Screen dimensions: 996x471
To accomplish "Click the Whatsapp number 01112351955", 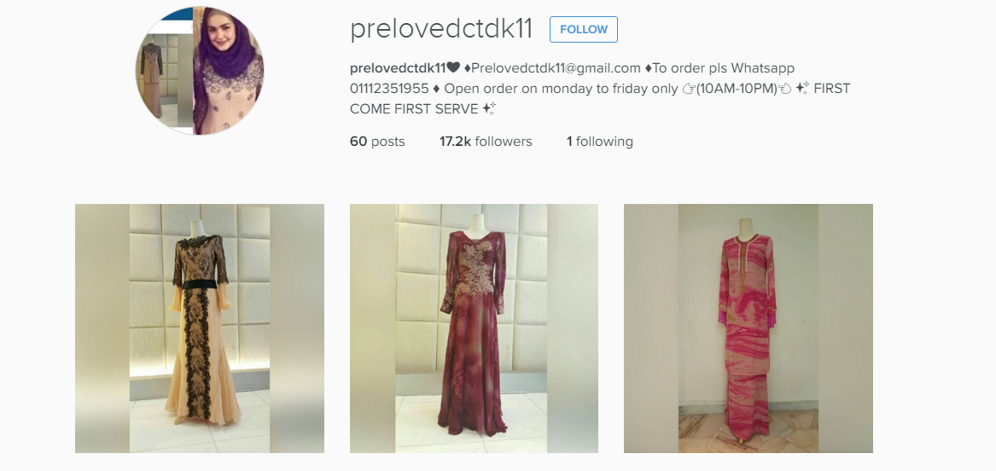I will (389, 88).
